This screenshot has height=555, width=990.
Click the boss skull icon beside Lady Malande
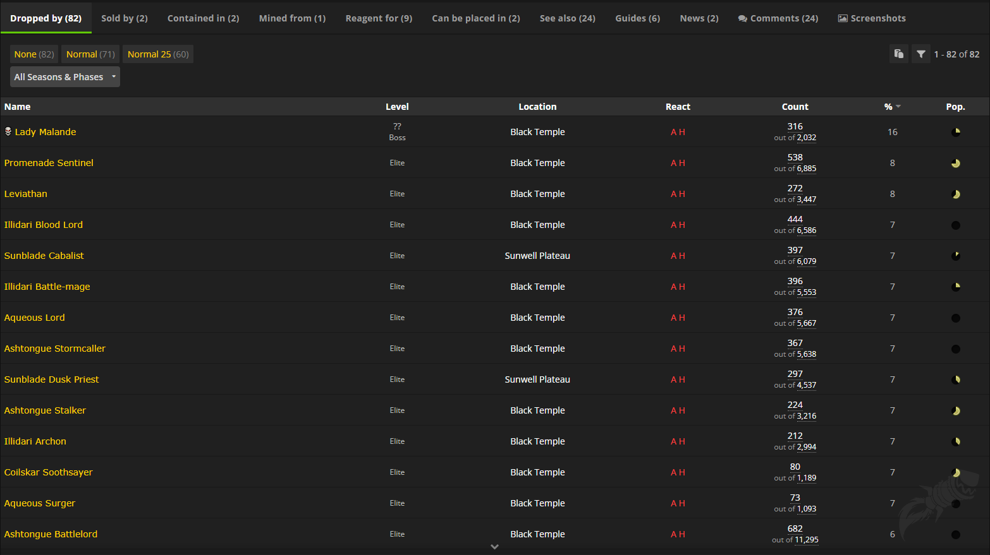pos(8,131)
